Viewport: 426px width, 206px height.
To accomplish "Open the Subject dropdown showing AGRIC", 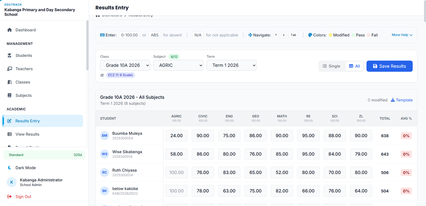I will click(x=178, y=65).
